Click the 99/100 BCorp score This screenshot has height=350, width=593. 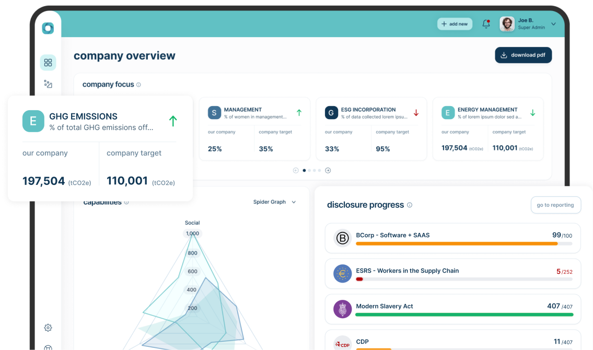coord(562,235)
